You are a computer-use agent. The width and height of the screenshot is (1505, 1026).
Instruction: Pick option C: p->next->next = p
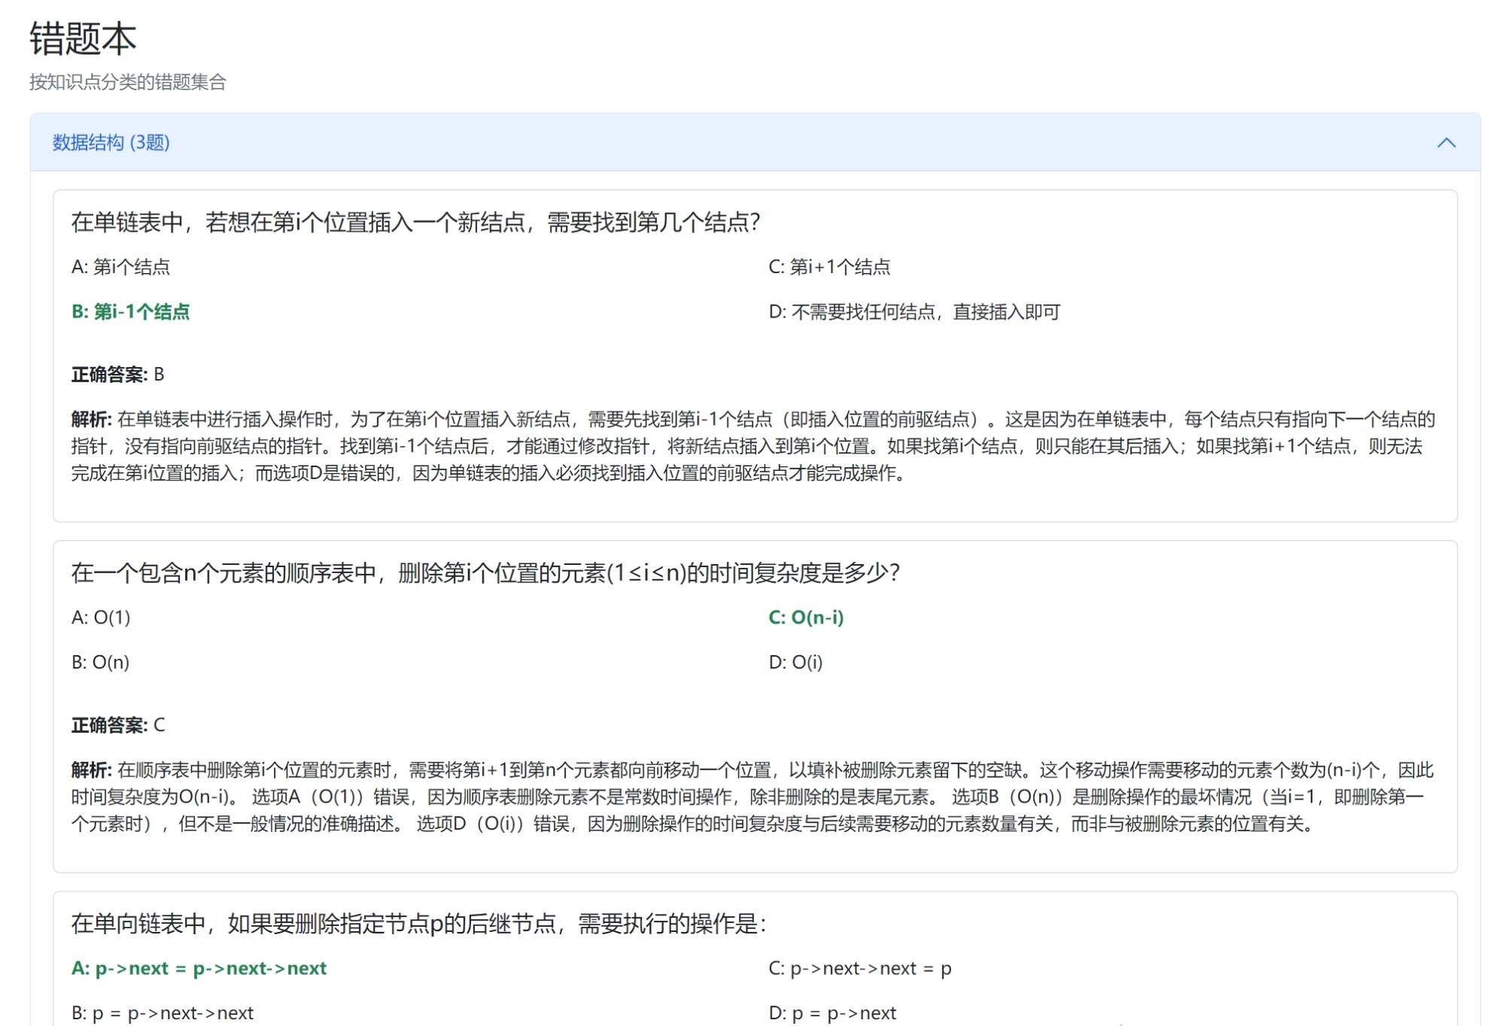click(859, 968)
